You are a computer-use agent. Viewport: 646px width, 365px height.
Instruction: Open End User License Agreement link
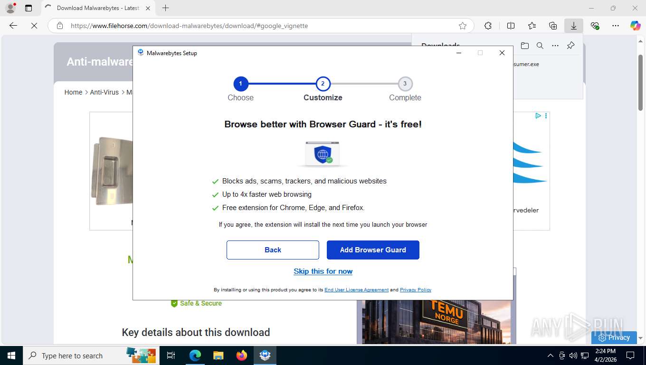pos(356,290)
